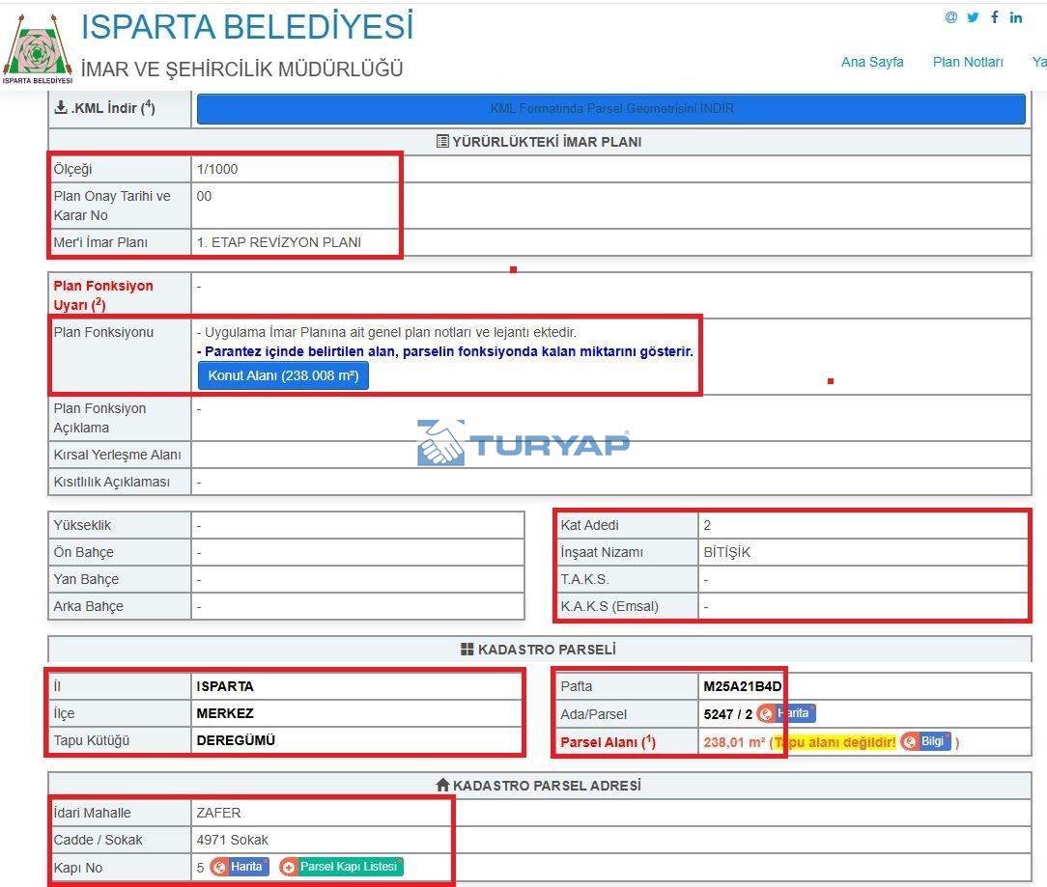Click the İmar ve Şehircilik Müdürlüğü subtitle

point(241,69)
